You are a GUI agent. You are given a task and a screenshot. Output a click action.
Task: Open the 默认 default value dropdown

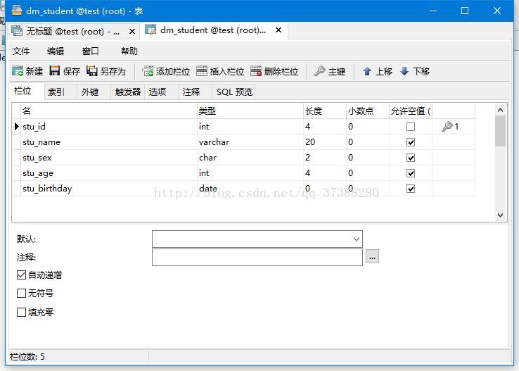[356, 239]
